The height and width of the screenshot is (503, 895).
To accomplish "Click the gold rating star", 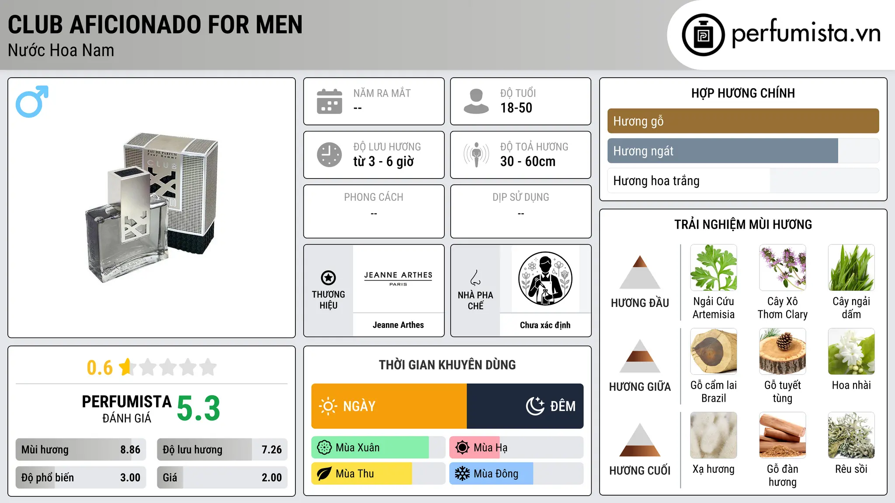I will click(127, 367).
